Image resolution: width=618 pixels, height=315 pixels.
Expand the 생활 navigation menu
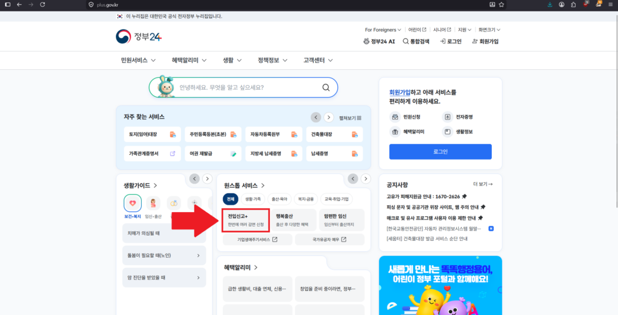[x=232, y=61]
